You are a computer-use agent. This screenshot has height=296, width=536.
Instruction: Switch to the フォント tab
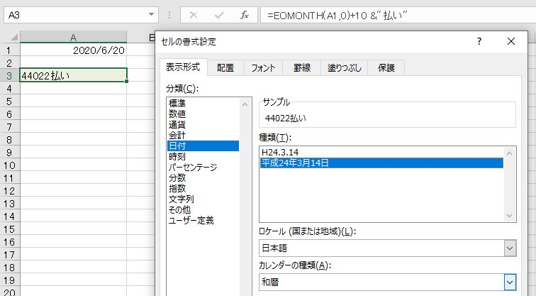point(263,67)
